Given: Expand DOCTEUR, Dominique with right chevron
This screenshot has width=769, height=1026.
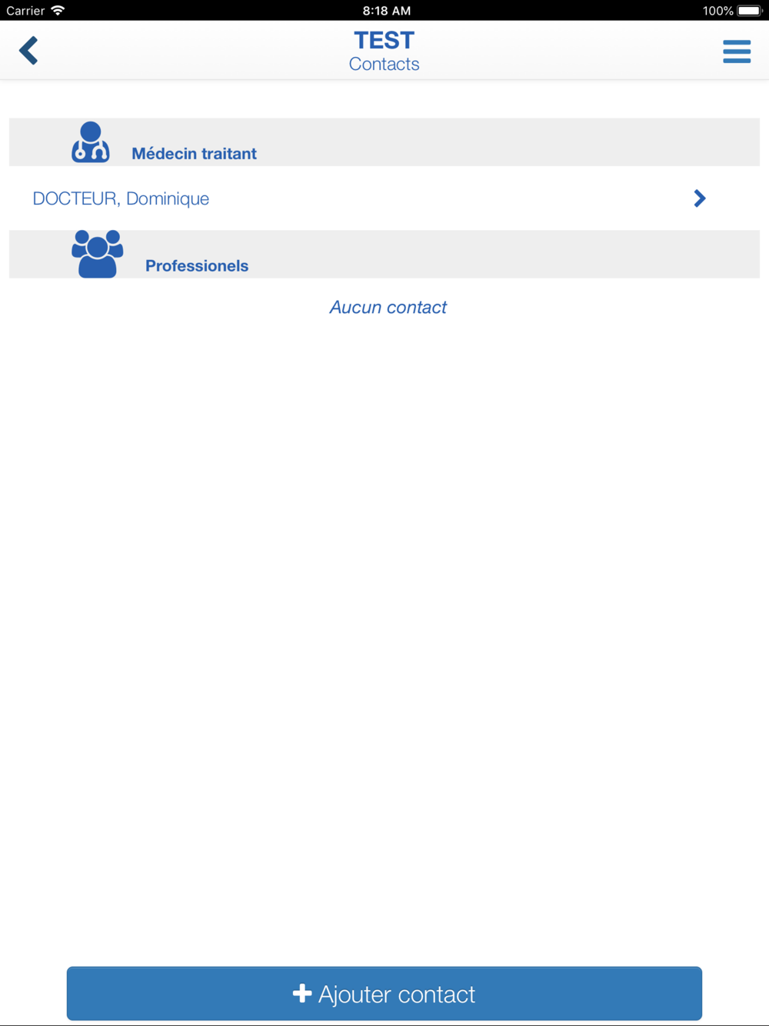Looking at the screenshot, I should click(699, 198).
